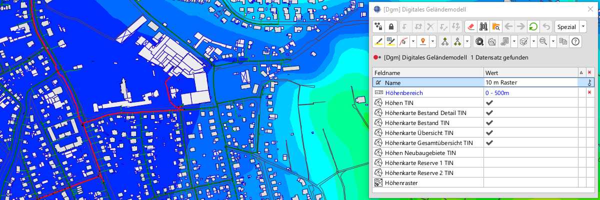Click the help question mark icon
The width and height of the screenshot is (600, 200).
click(x=575, y=41)
